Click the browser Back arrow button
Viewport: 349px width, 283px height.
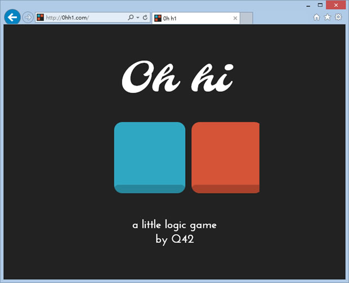[12, 17]
